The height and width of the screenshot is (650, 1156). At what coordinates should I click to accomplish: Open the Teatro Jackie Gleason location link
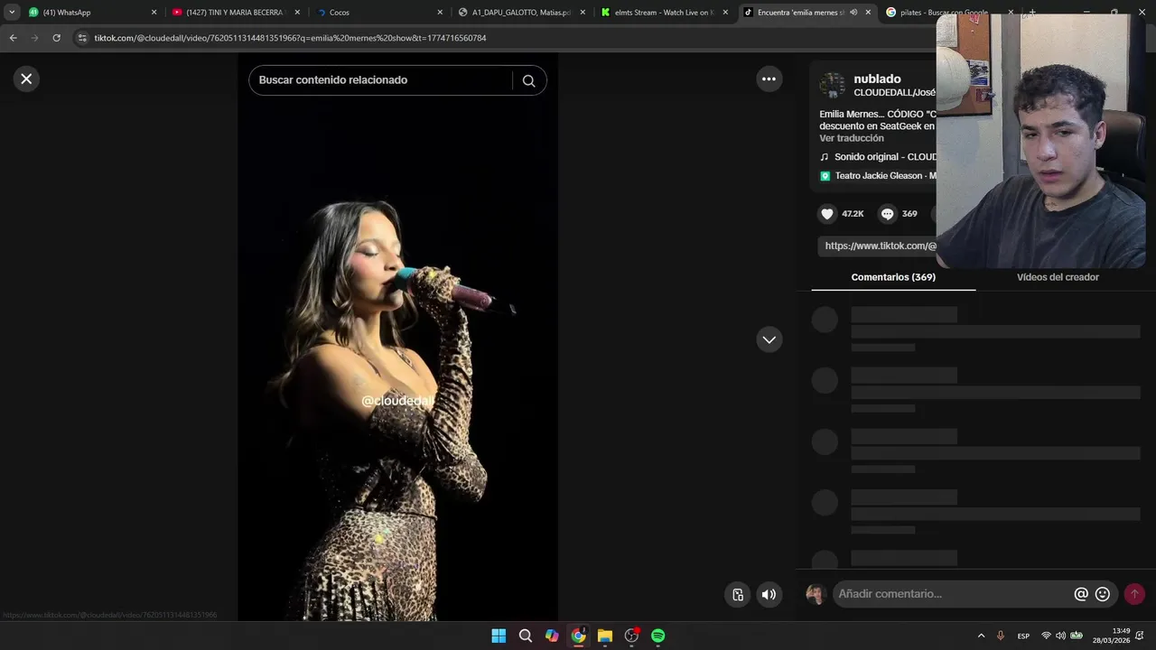point(885,176)
